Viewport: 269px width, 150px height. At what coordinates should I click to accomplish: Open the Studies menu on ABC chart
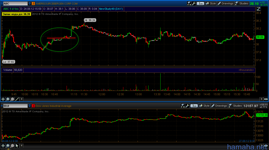(x=242, y=3)
